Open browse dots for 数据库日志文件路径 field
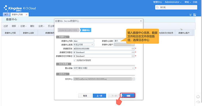Screen dimensions: 202x106 pyautogui.click(x=133, y=56)
